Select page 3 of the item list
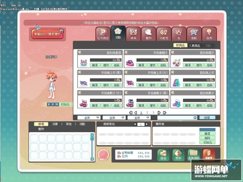The height and width of the screenshot is (182, 243). [153, 112]
